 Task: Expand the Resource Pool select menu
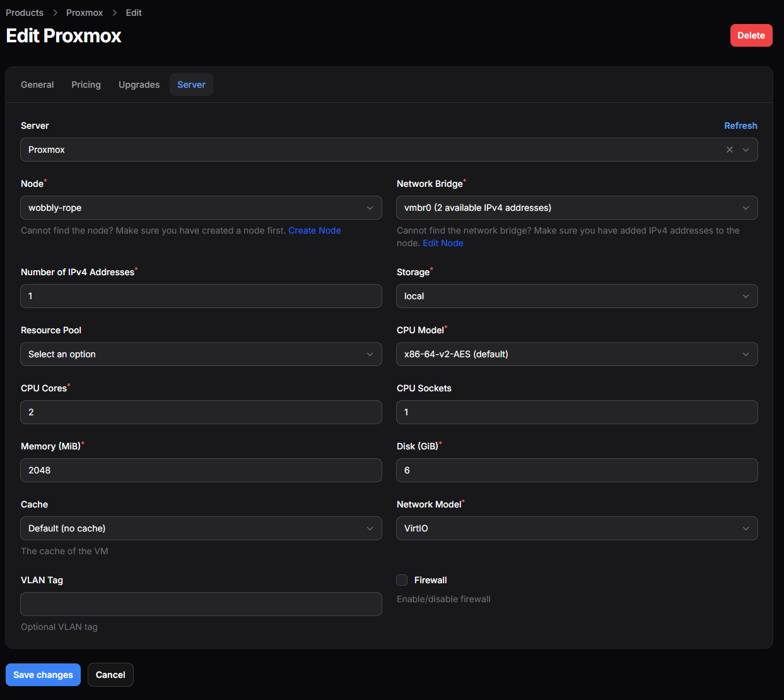pos(201,354)
